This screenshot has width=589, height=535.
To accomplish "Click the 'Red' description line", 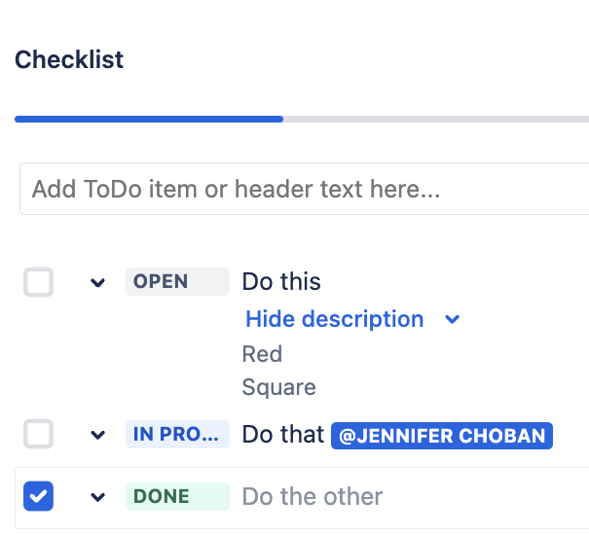I will (x=262, y=354).
